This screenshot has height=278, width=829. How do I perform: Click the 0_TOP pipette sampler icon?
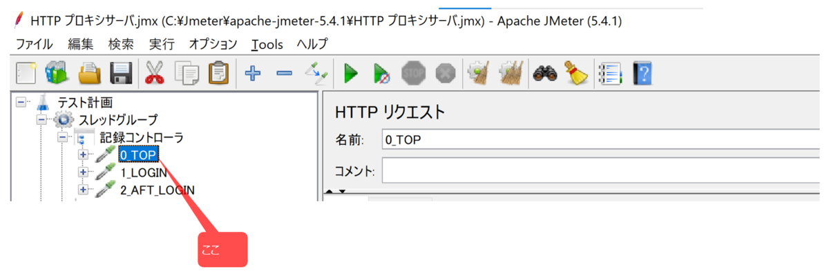coord(105,155)
